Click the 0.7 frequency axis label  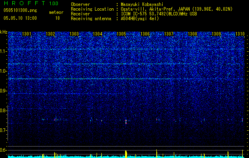4,130
